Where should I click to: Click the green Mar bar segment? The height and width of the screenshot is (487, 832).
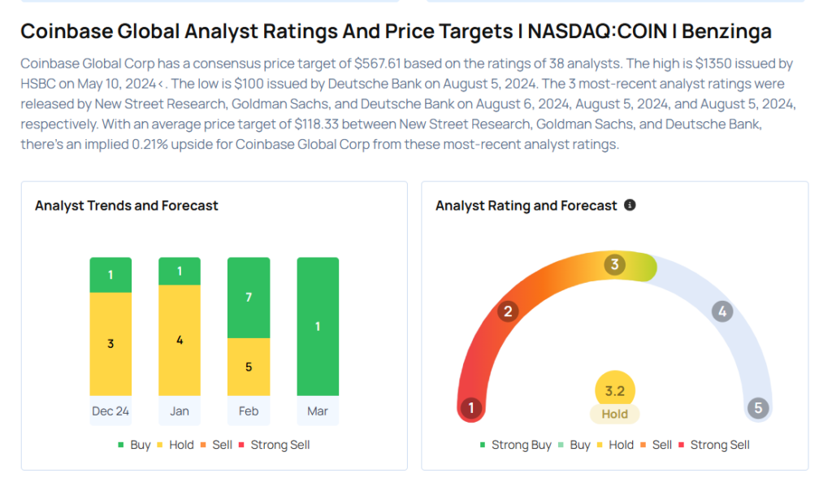click(x=318, y=327)
